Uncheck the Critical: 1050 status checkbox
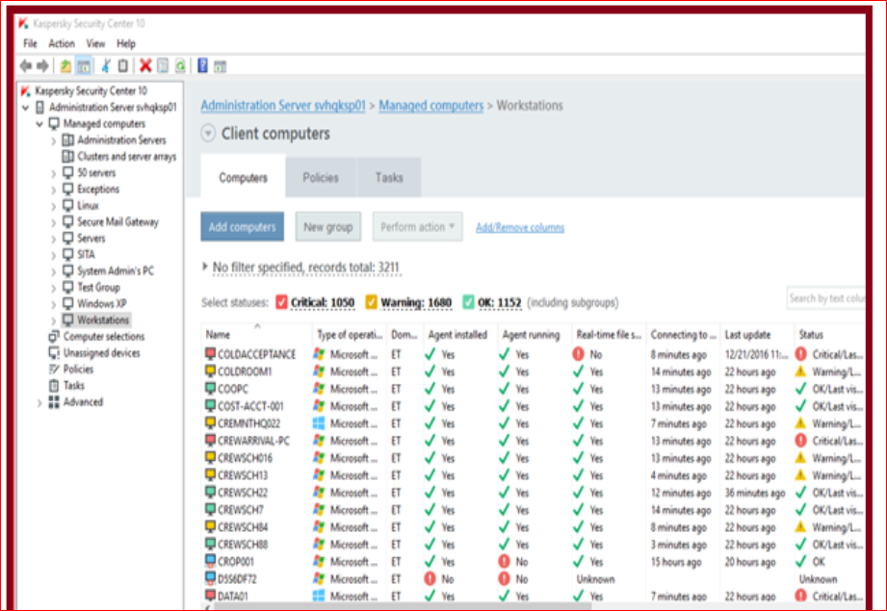 coord(281,302)
